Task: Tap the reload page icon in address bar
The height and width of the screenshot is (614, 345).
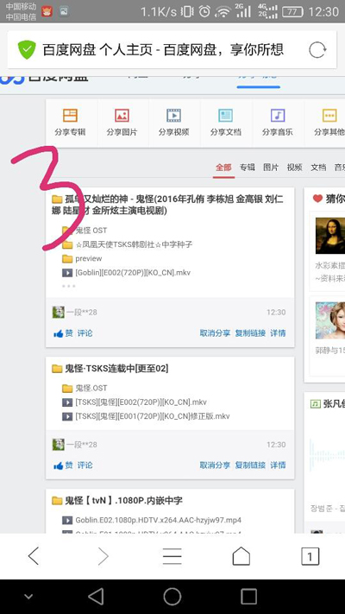Action: [x=317, y=50]
